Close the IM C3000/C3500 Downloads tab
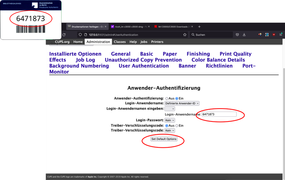 click(192, 27)
